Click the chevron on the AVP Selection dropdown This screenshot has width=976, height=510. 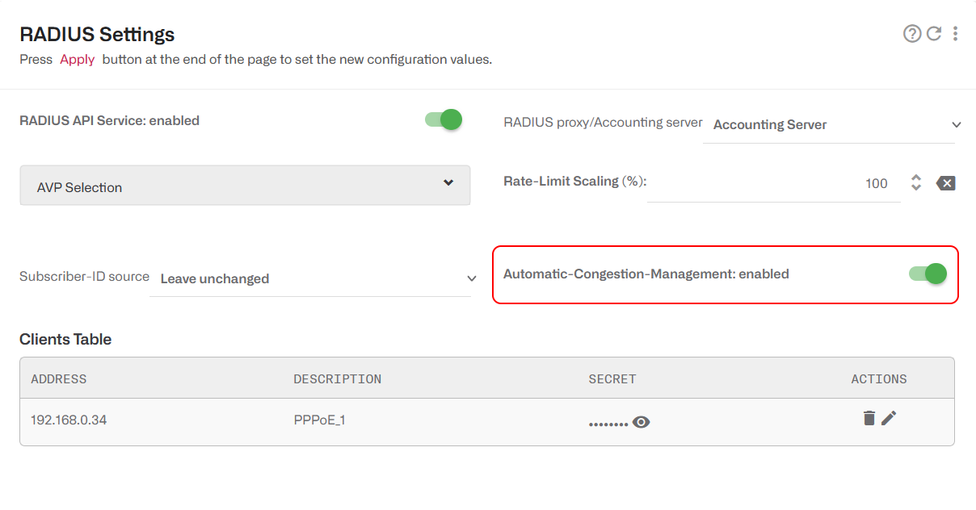[448, 183]
